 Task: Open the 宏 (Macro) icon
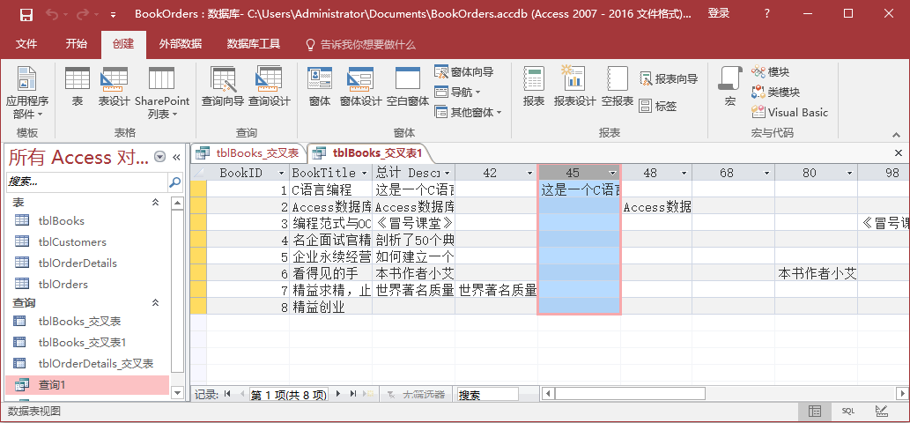pyautogui.click(x=729, y=87)
